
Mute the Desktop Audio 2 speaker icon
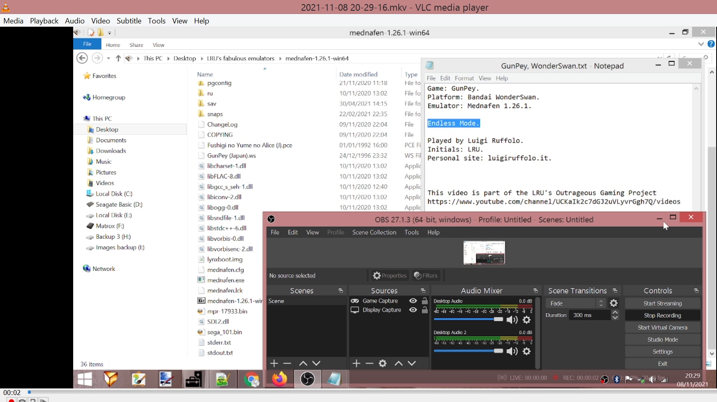[x=512, y=351]
